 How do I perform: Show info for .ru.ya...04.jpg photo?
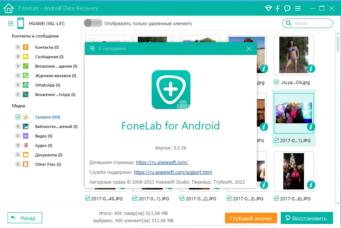tap(311, 69)
